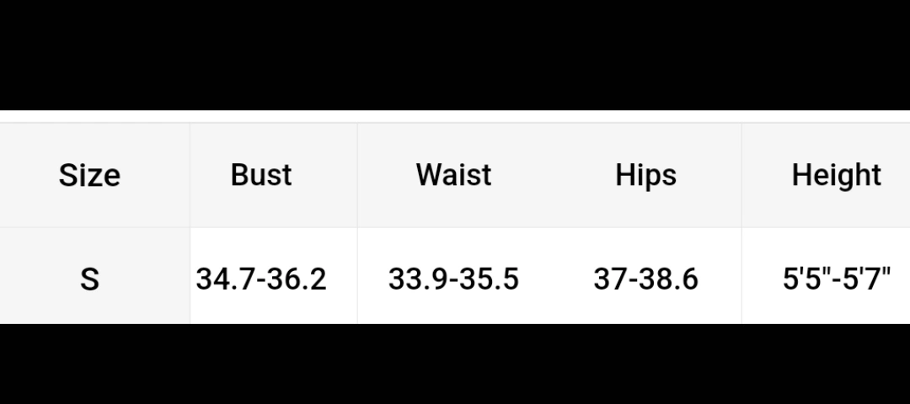The image size is (910, 404).
Task: Click the dash in the bust range
Action: [260, 281]
